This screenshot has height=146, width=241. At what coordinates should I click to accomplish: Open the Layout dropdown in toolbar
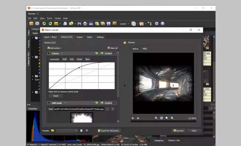(124, 24)
